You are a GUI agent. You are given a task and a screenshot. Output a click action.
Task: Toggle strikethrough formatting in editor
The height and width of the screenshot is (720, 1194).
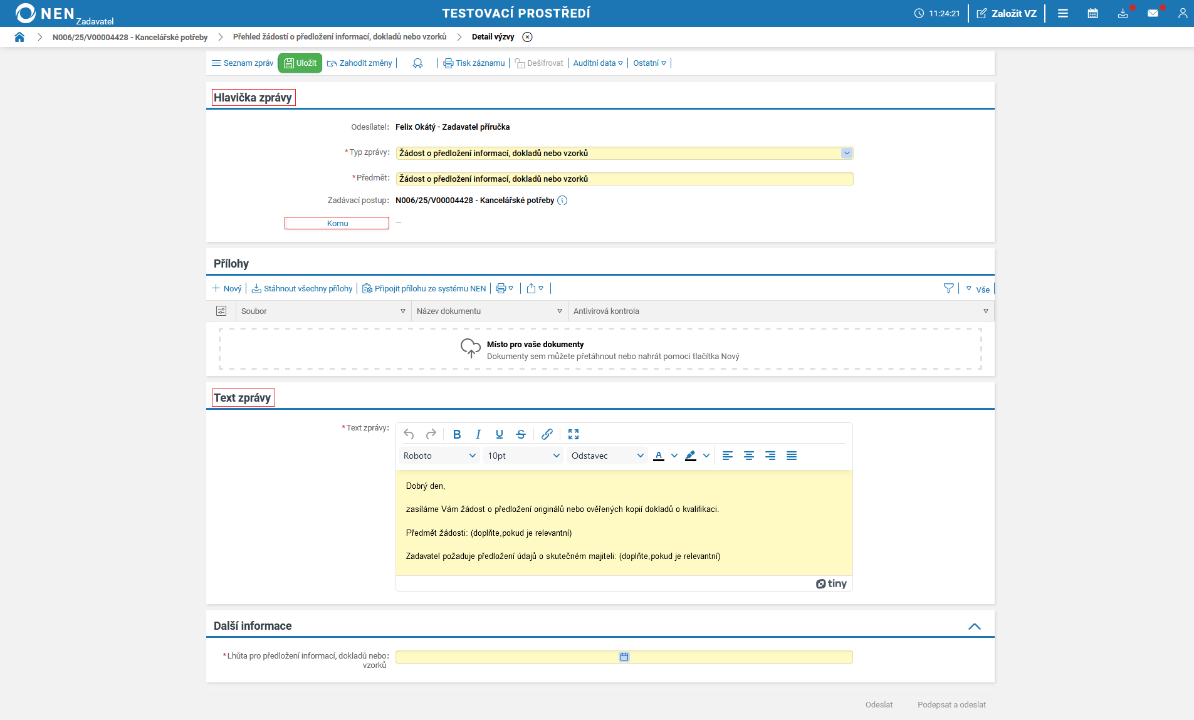click(x=521, y=434)
